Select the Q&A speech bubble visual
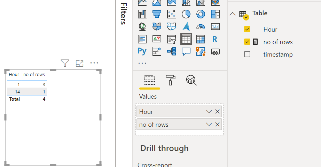Image resolution: width=321 pixels, height=167 pixels. pyautogui.click(x=186, y=51)
